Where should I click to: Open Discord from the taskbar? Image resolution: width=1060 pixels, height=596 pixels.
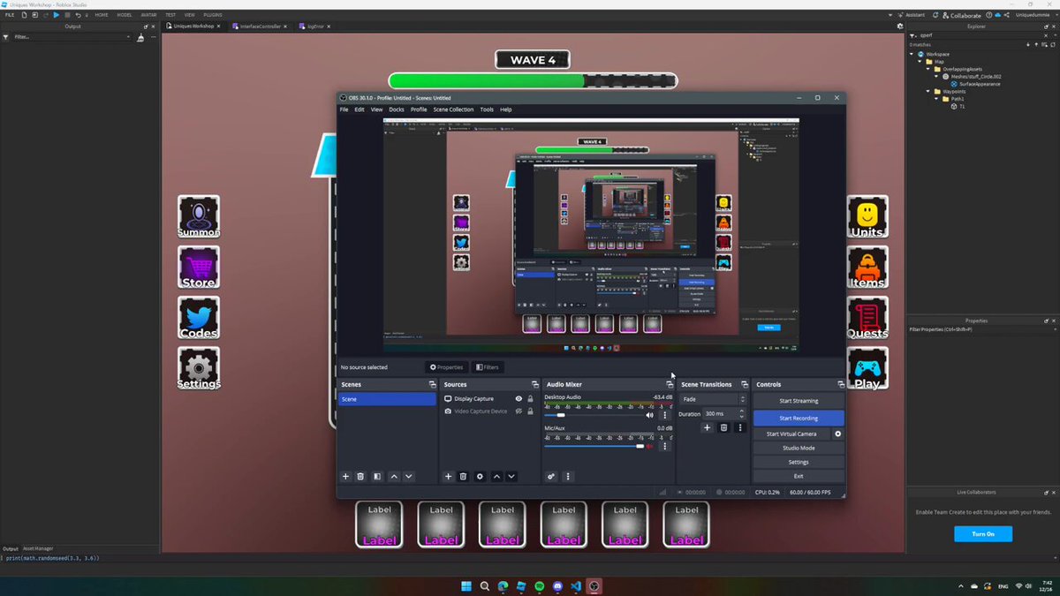(557, 586)
